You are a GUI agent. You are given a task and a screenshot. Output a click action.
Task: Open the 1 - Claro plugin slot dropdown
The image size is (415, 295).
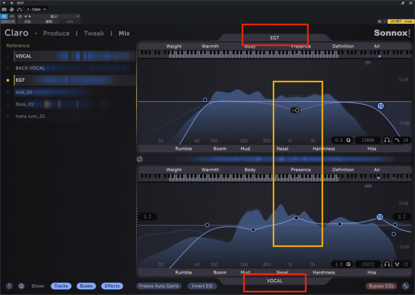pos(40,10)
